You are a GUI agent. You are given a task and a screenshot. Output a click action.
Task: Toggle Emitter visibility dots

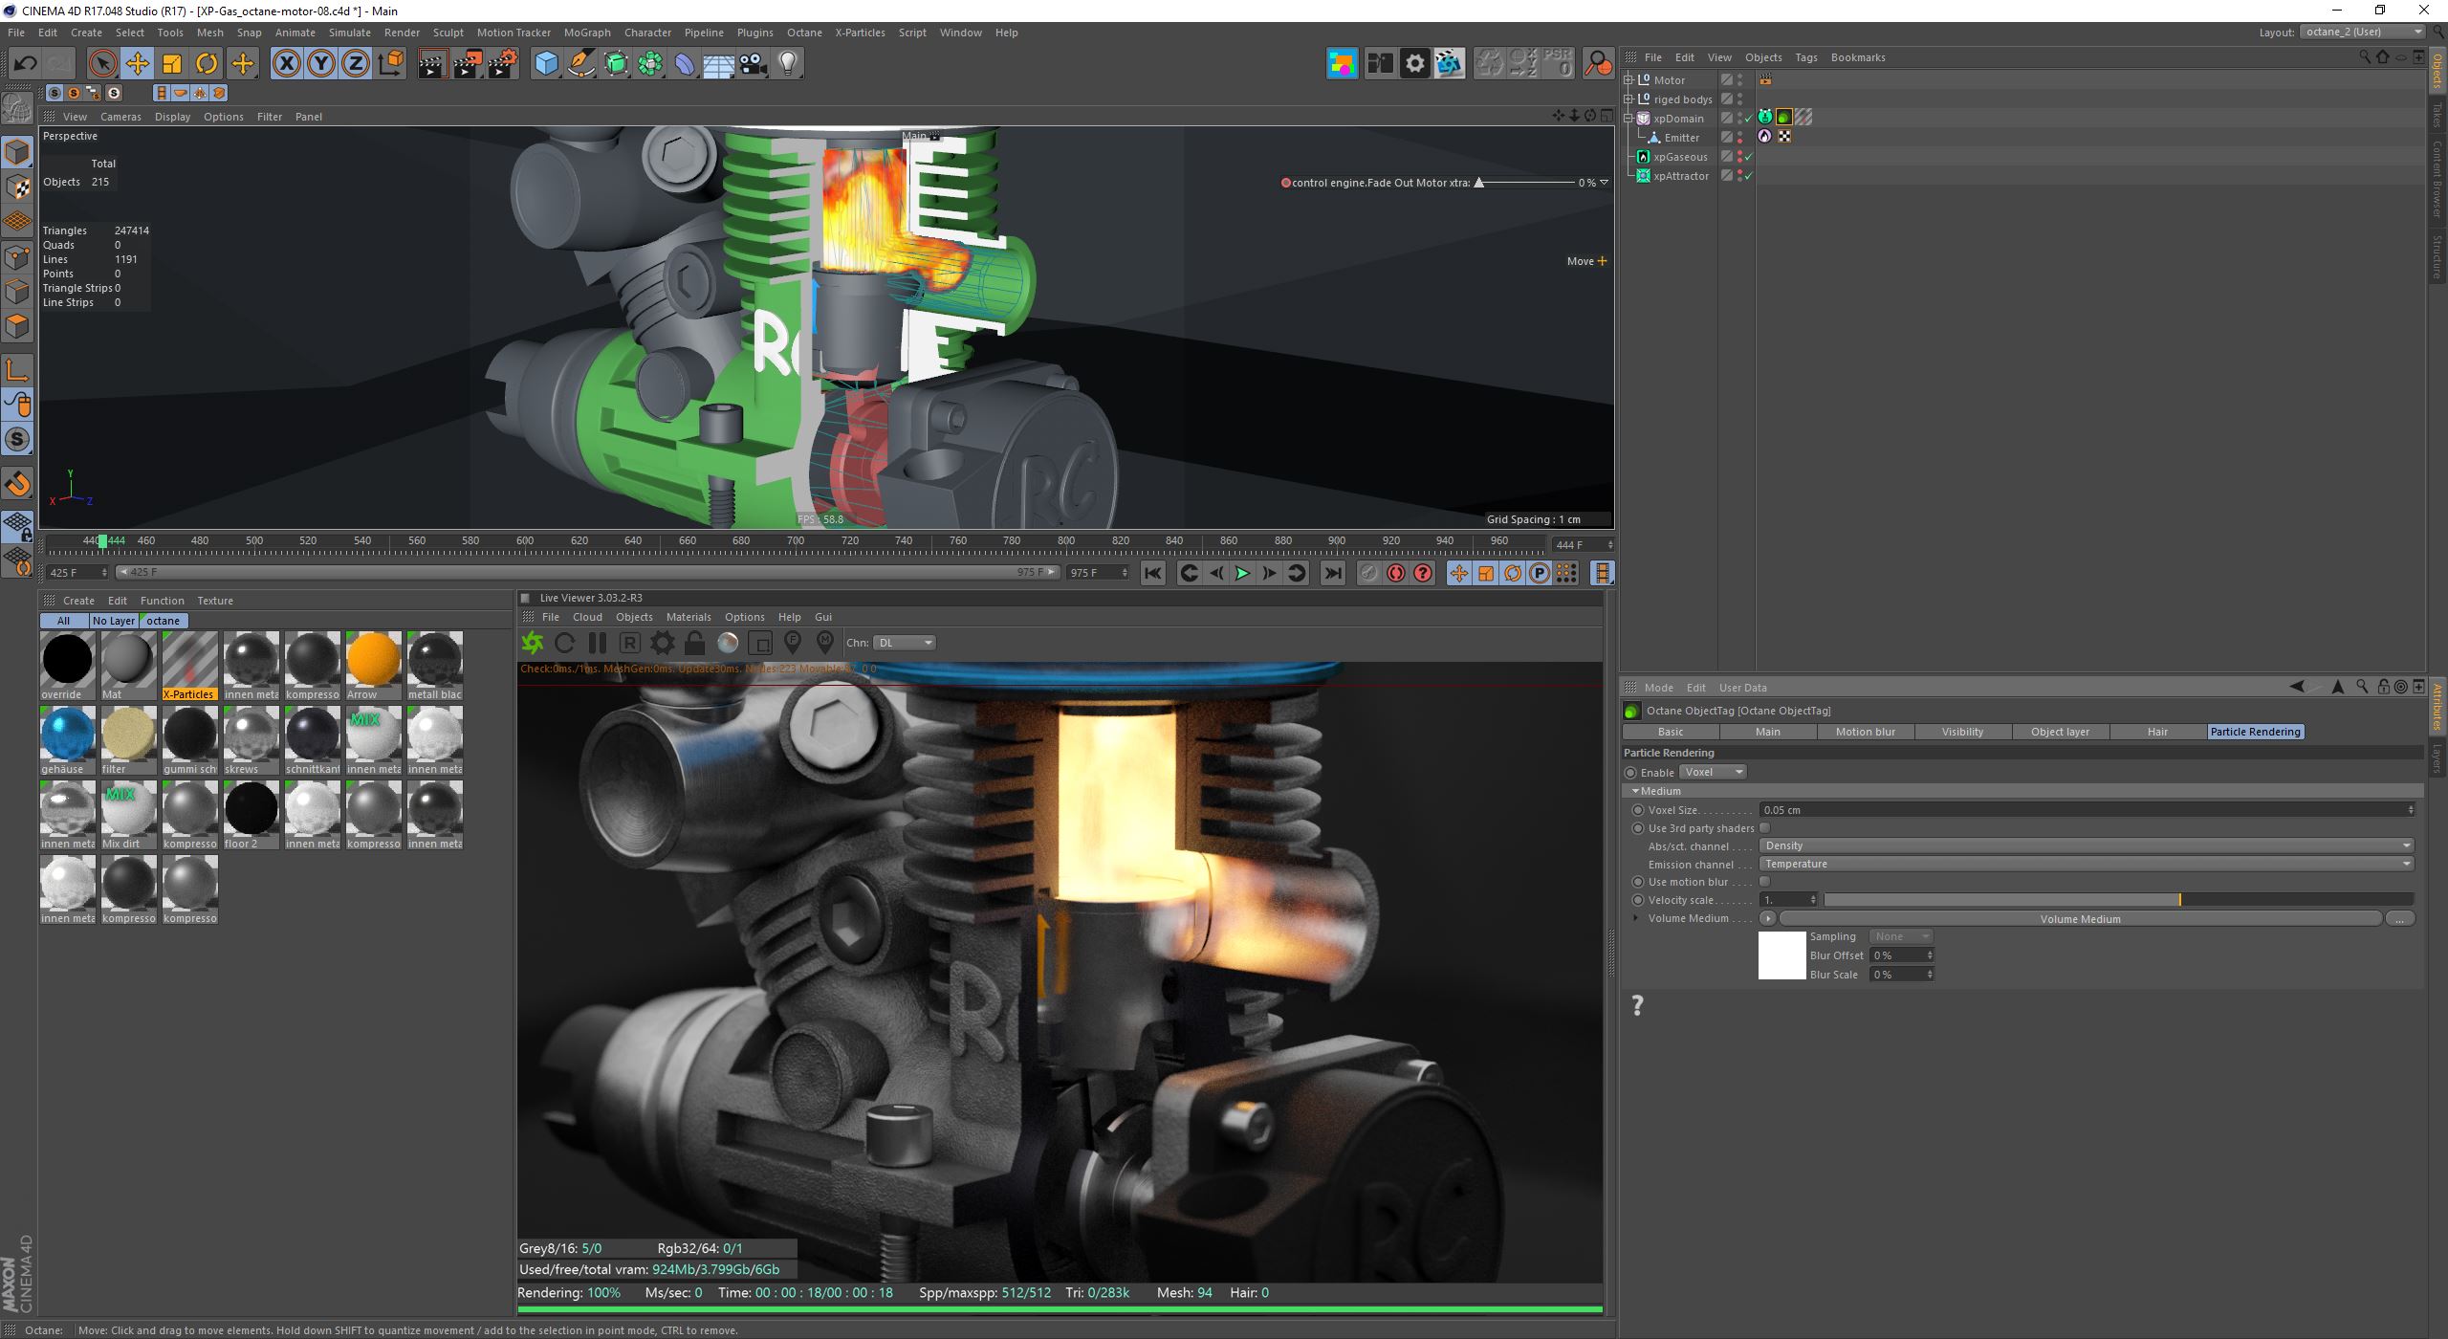(x=1740, y=138)
